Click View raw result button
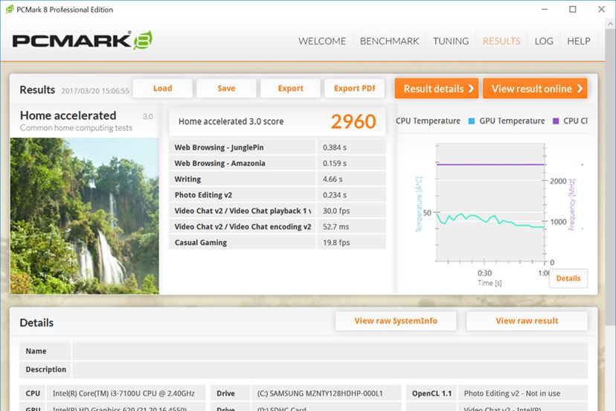The image size is (616, 411). point(527,321)
